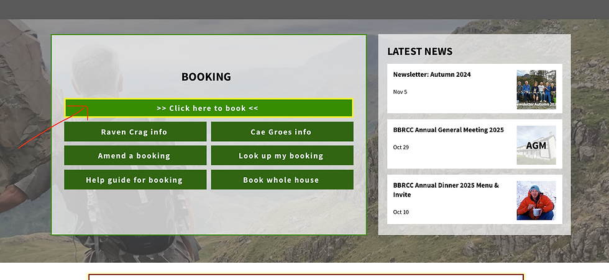Click the AGM house thumbnail
609x280 pixels.
[x=536, y=145]
